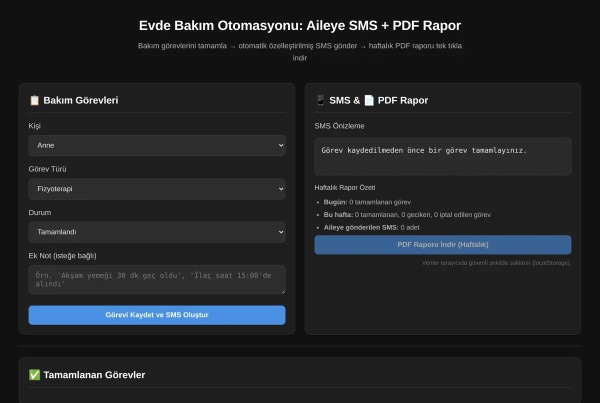Click the SMS Önizleme label
Screen dimensions: 600x403
[339, 126]
